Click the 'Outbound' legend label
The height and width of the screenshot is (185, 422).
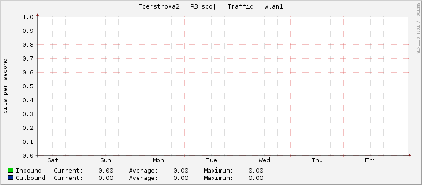coord(31,178)
